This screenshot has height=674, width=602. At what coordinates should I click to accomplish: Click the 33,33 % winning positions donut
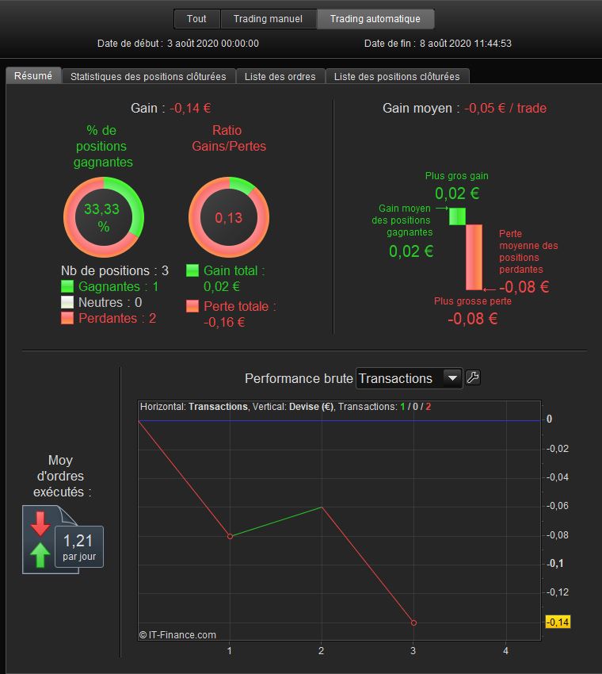pyautogui.click(x=104, y=217)
